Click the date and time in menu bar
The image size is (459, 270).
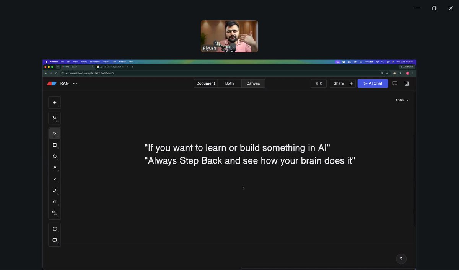405,62
